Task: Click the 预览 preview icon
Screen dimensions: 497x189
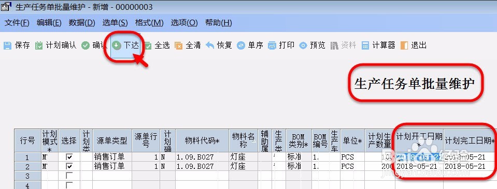Action: pos(303,45)
